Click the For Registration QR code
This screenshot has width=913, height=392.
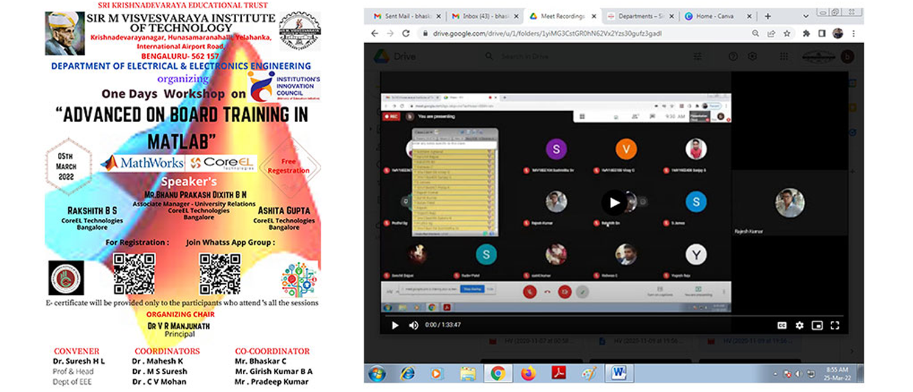coord(134,273)
